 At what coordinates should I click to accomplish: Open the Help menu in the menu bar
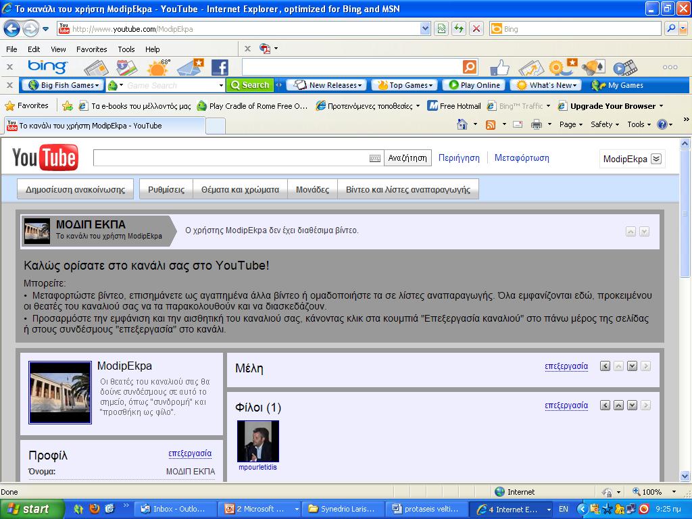152,49
